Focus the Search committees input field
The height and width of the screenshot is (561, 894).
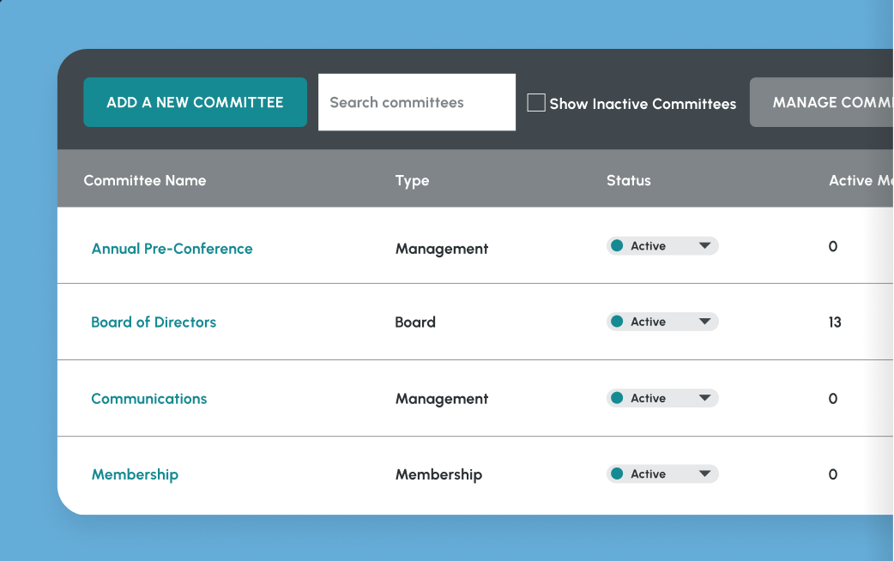[416, 102]
